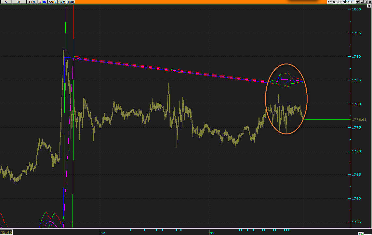The height and width of the screenshot is (235, 372).
Task: Click the matriks logo
Action: coord(340,2)
